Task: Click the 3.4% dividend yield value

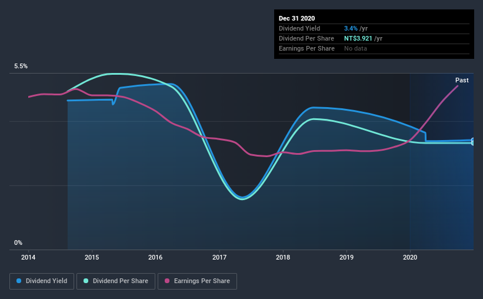Action: point(351,28)
